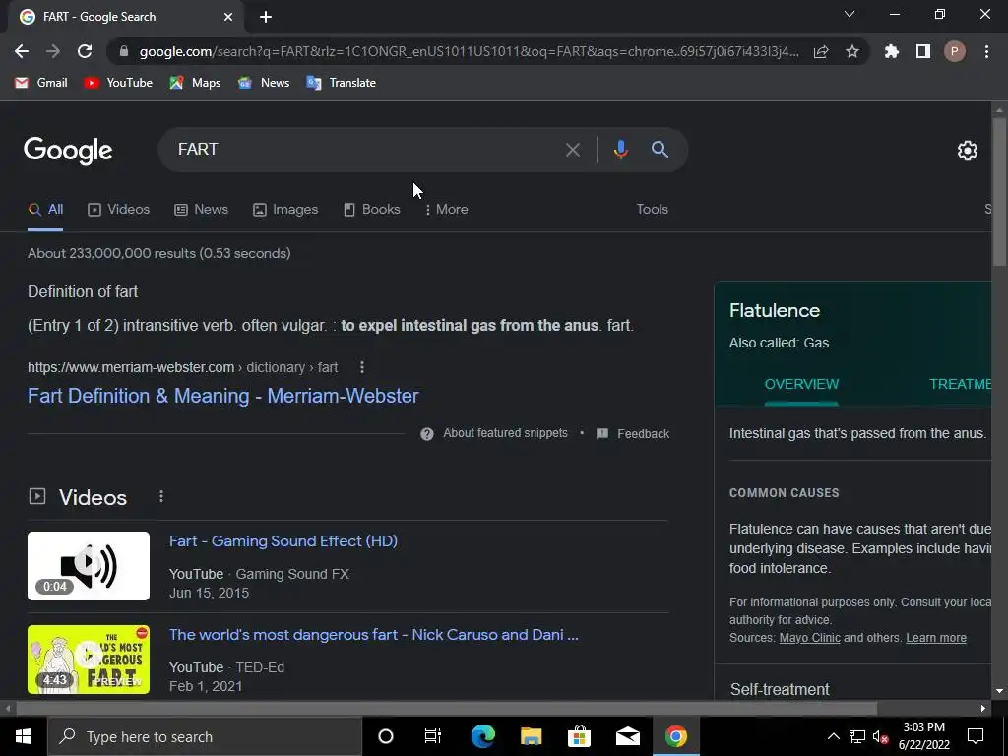This screenshot has height=756, width=1008.
Task: Open File Explorer from taskbar
Action: [531, 736]
